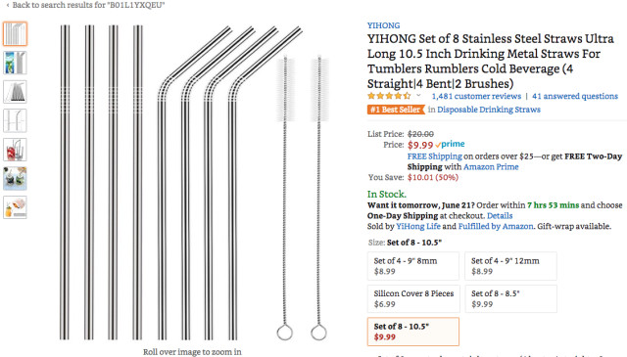The image size is (627, 357).
Task: Select the seventh thumbnail at the bottom
Action: tap(16, 207)
